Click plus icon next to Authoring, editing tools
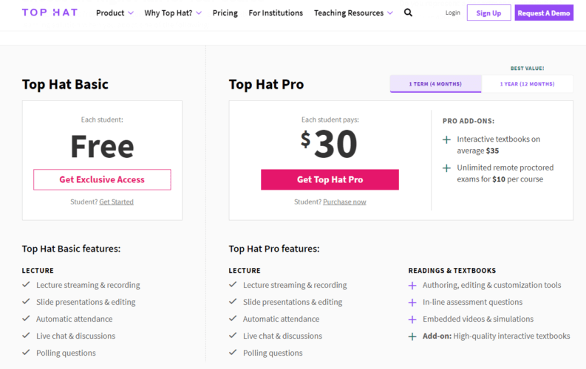This screenshot has width=586, height=369. [x=412, y=286]
